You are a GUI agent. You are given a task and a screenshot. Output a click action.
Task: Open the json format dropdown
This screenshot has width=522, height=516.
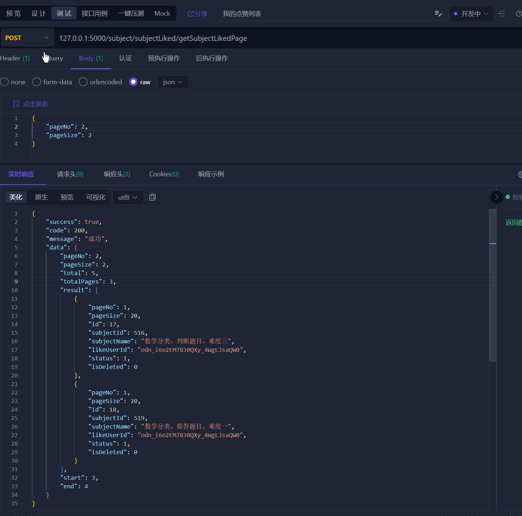tap(173, 82)
